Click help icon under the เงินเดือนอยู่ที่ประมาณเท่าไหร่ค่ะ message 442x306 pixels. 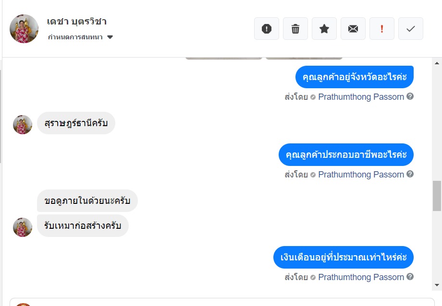click(x=410, y=277)
